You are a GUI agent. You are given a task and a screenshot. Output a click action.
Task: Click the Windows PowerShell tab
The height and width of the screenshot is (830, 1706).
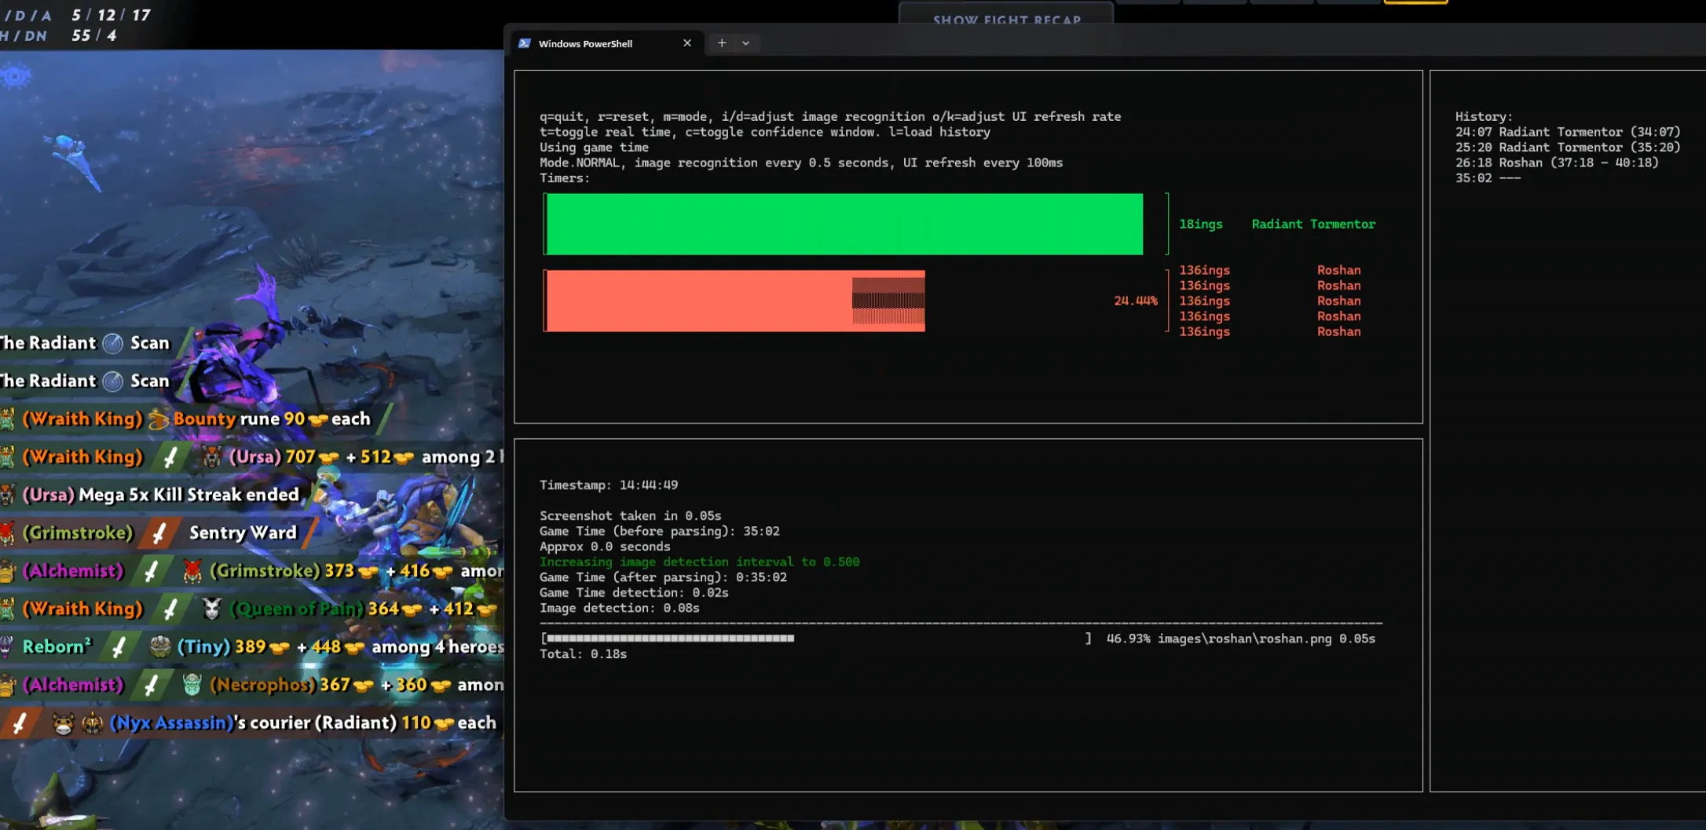click(606, 43)
